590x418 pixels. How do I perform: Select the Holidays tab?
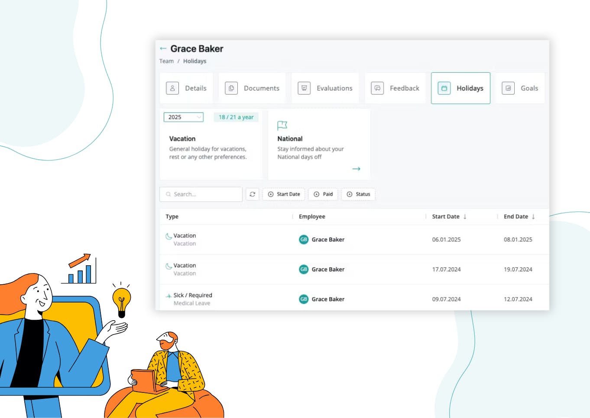[460, 88]
